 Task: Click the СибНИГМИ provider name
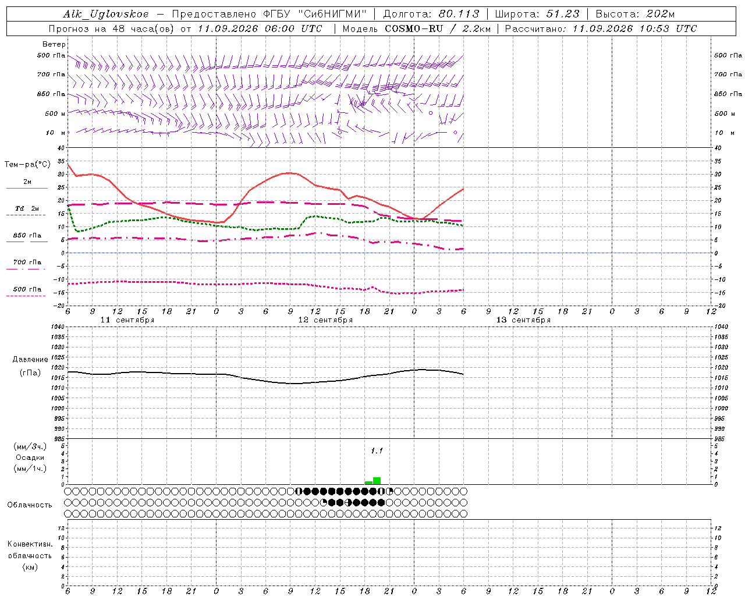(x=336, y=15)
